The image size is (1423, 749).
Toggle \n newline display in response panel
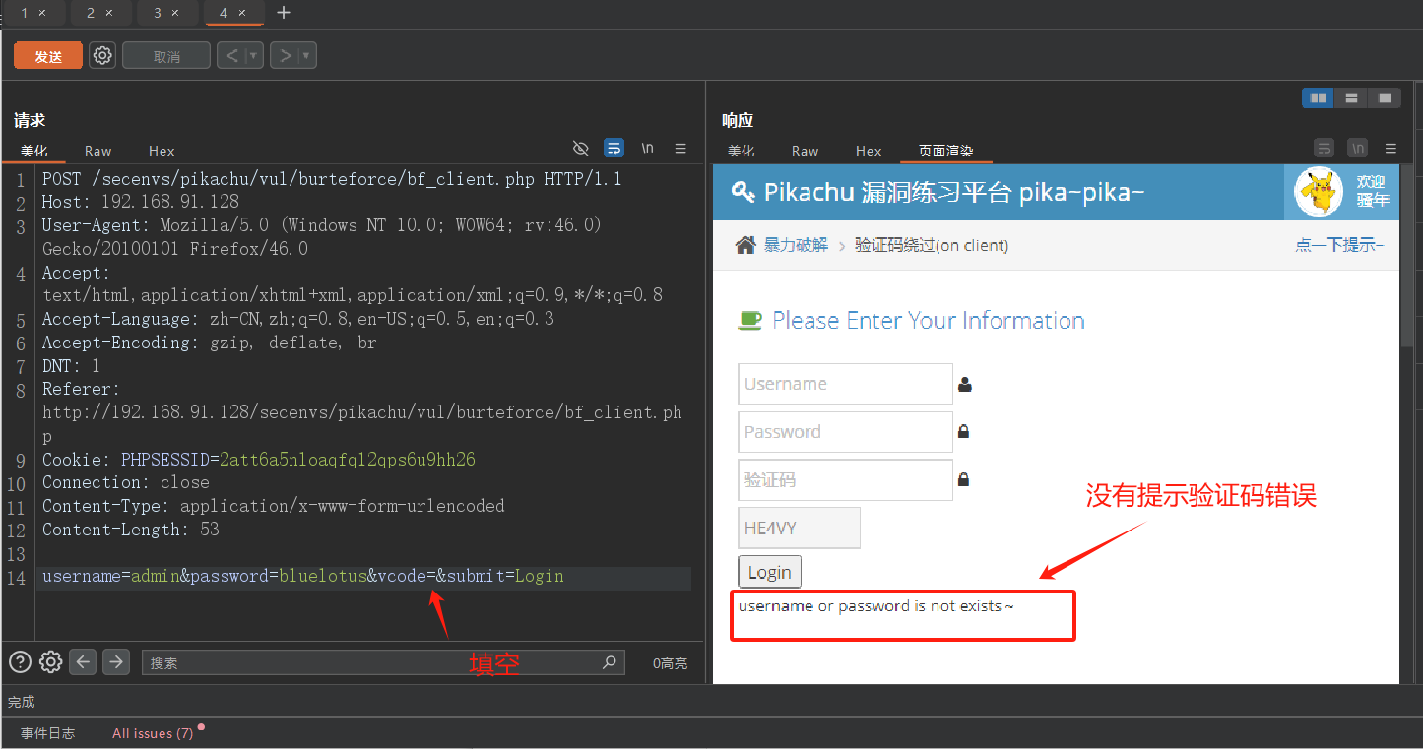click(1358, 149)
